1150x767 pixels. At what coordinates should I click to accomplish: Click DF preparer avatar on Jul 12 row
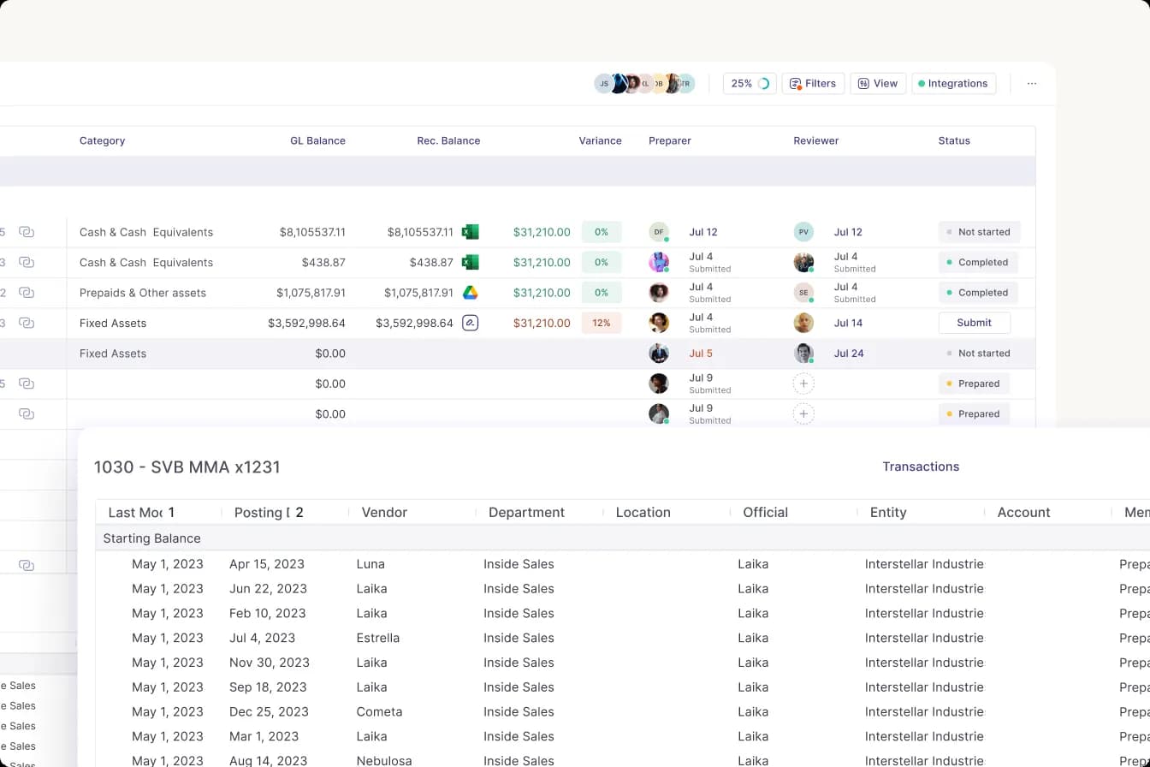(x=659, y=232)
